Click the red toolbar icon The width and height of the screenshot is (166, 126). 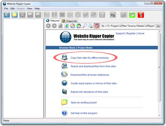(141, 15)
